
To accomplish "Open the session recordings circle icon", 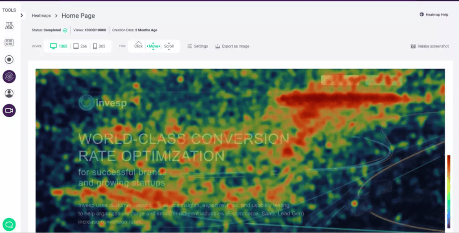I will (9, 60).
